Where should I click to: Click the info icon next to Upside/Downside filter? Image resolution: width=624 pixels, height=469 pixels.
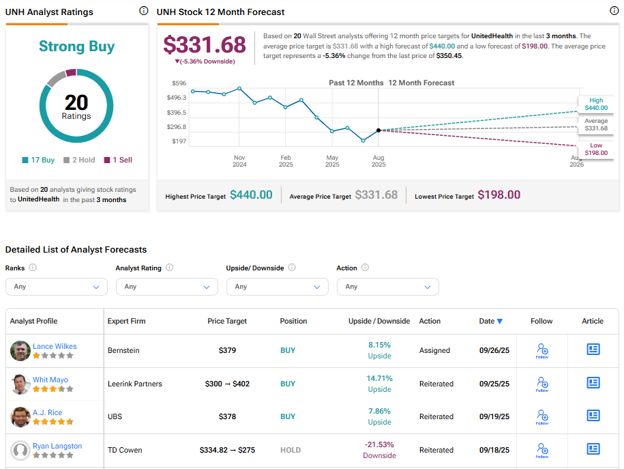[291, 268]
